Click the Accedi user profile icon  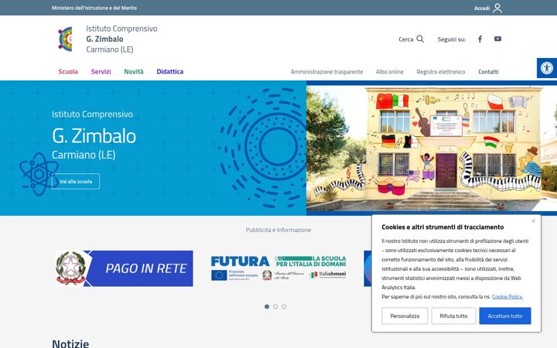[x=497, y=8]
